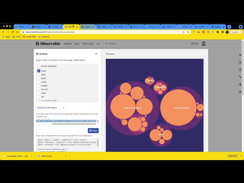This screenshot has height=183, width=244.
Task: Click the help icon in right sidebar
Action: 240,92
